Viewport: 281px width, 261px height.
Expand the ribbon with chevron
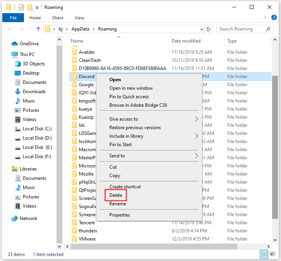point(266,17)
